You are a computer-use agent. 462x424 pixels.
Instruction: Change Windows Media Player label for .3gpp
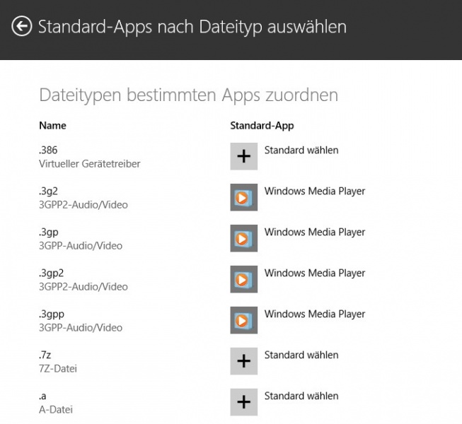pyautogui.click(x=315, y=314)
